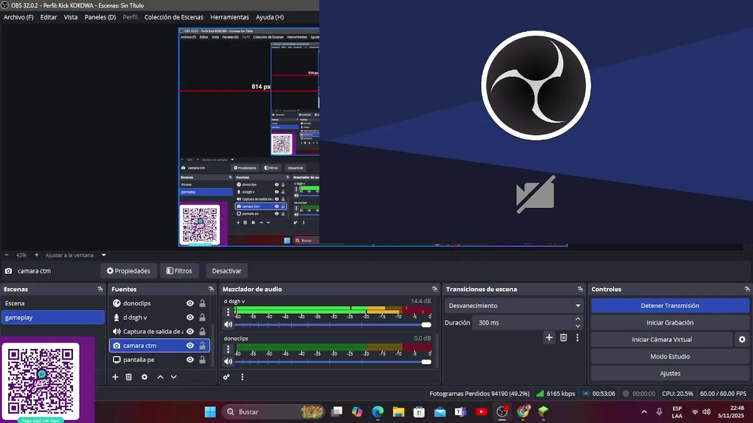Move selected source down
The image size is (753, 423).
[x=174, y=377]
